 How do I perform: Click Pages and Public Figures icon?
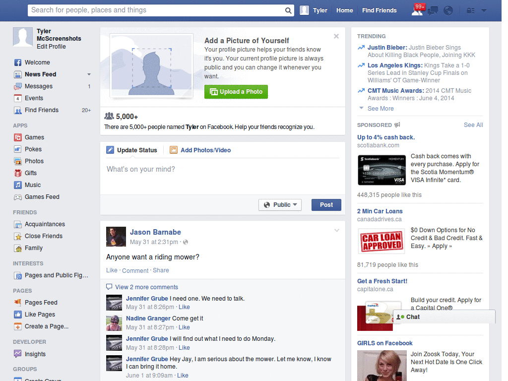coord(18,275)
